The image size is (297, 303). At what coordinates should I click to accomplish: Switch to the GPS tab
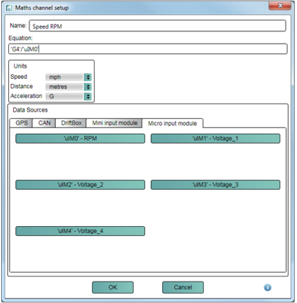tap(21, 123)
